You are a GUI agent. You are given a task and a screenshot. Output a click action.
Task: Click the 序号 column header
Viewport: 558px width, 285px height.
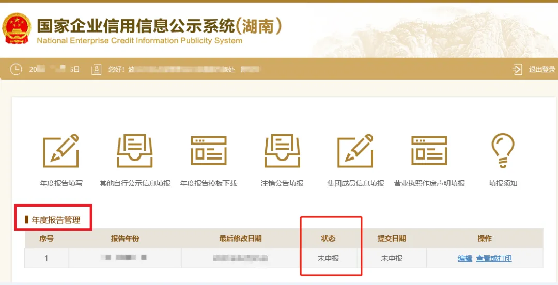click(47, 239)
